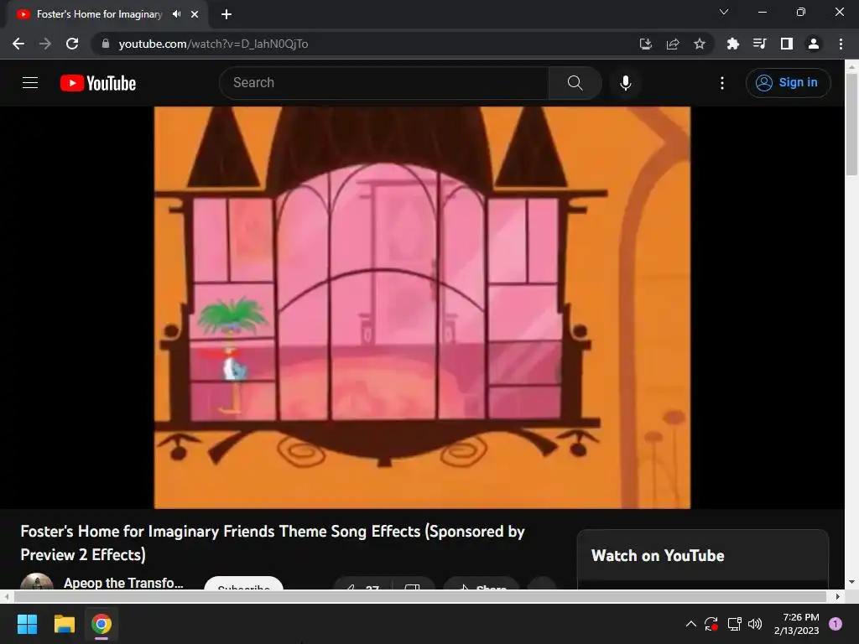Click the video player to pause
The height and width of the screenshot is (644, 859).
422,307
